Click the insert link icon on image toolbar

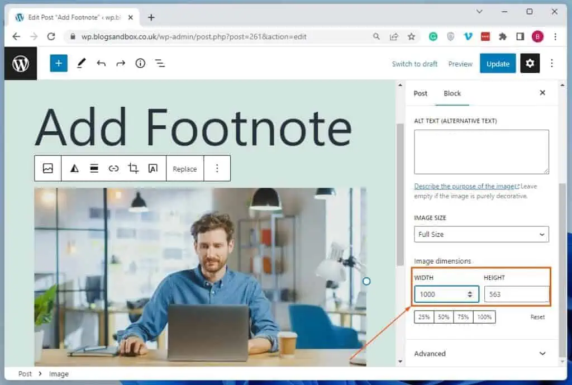pos(113,168)
